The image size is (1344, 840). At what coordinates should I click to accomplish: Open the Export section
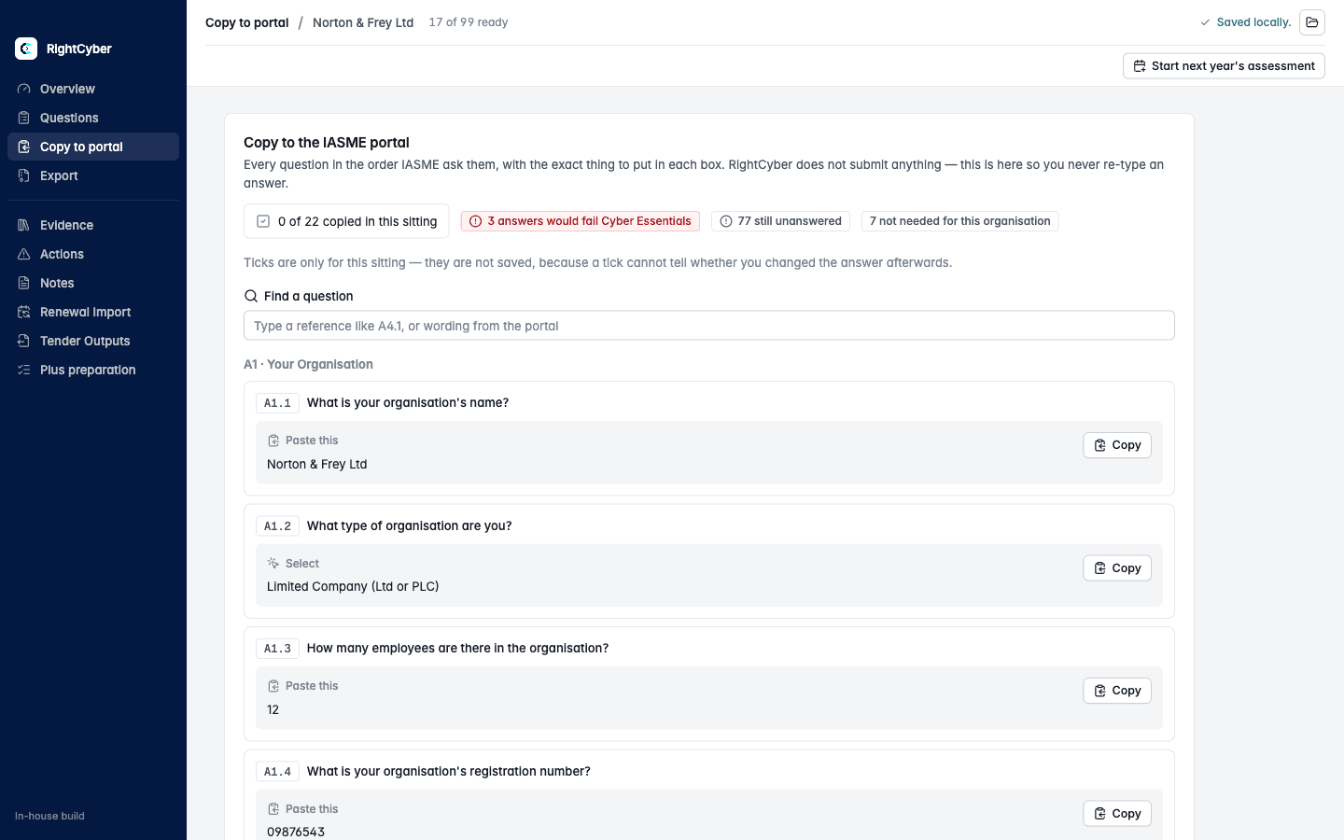(93, 175)
